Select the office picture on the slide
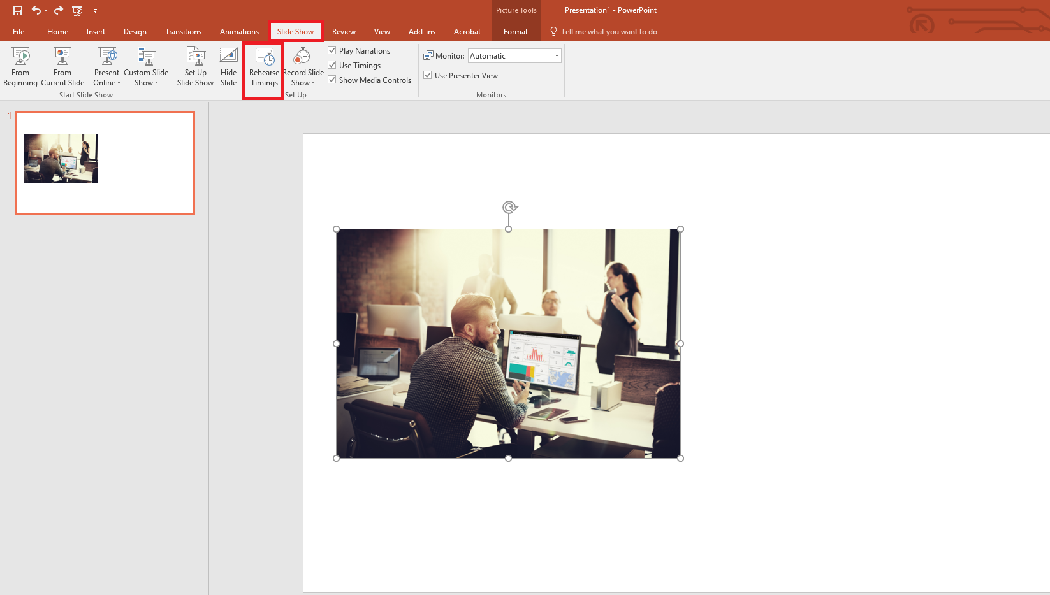The height and width of the screenshot is (595, 1050). pyautogui.click(x=508, y=343)
